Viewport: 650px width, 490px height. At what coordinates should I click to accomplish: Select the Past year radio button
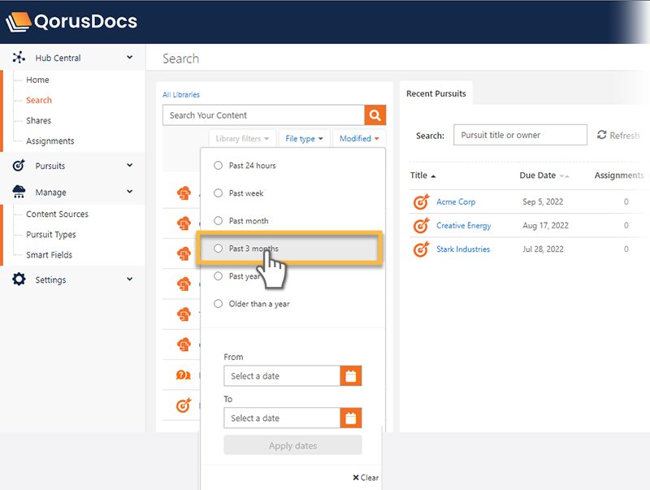click(218, 276)
